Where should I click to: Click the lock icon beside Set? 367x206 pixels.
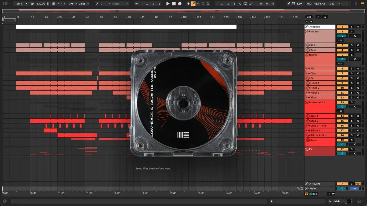(x=325, y=17)
